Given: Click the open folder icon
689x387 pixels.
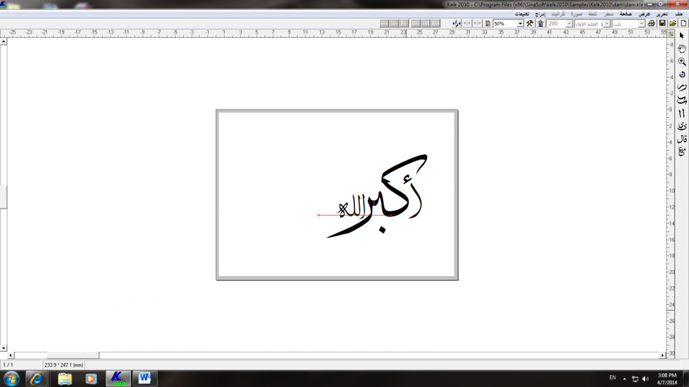Looking at the screenshot, I should point(672,23).
